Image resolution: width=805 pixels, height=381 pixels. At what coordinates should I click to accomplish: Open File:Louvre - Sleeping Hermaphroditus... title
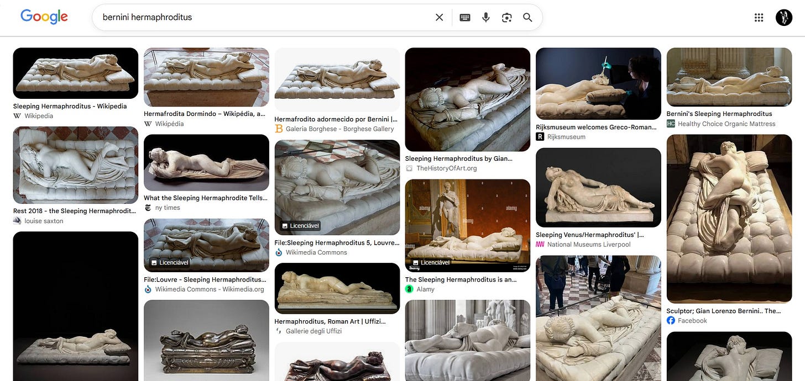pos(205,279)
